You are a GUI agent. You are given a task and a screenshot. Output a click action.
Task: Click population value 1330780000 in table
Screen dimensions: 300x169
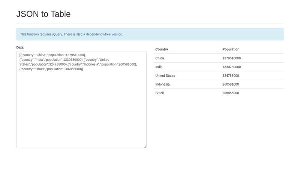click(x=231, y=67)
